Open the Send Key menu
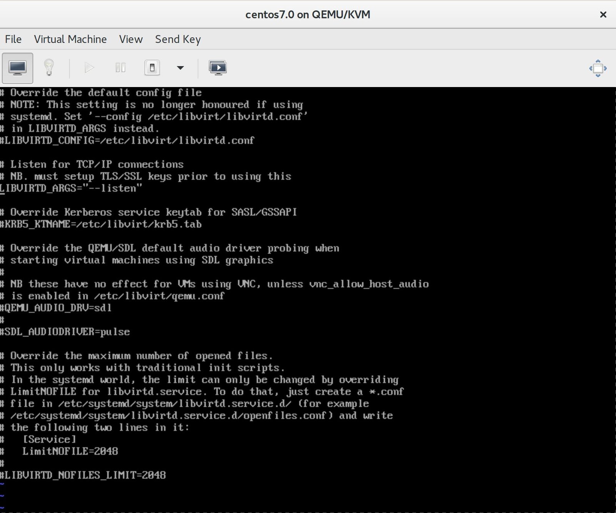 coord(178,39)
